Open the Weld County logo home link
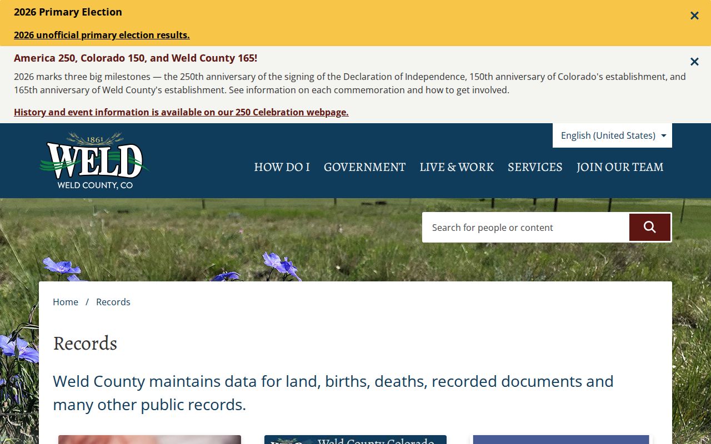711x444 pixels. (94, 160)
